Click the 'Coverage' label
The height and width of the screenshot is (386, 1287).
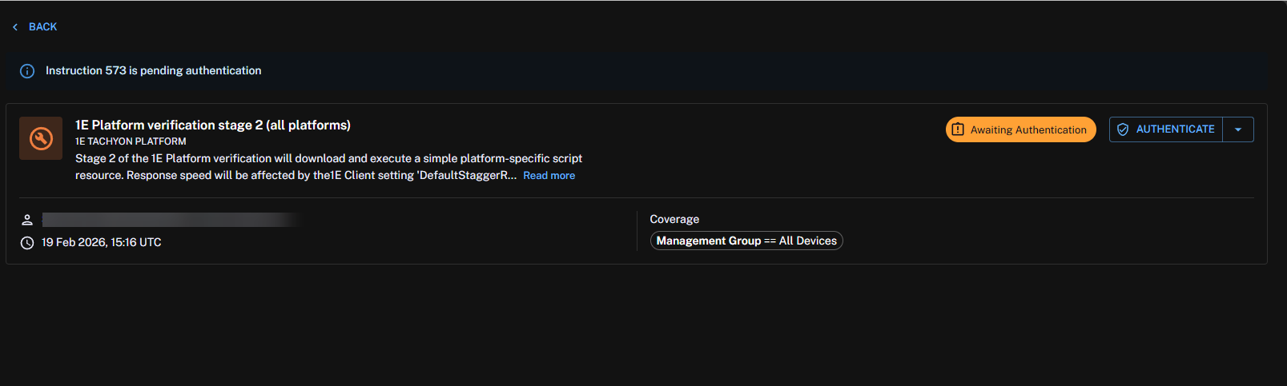click(674, 220)
